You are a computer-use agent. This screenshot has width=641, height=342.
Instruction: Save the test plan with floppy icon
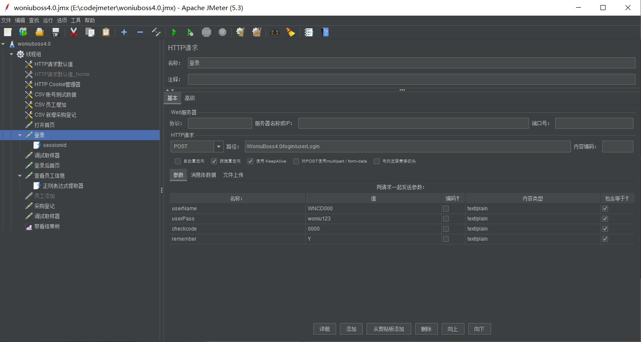point(55,32)
